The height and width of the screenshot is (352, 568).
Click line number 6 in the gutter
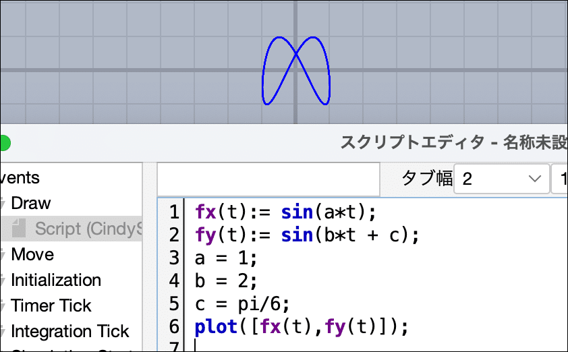pyautogui.click(x=174, y=326)
